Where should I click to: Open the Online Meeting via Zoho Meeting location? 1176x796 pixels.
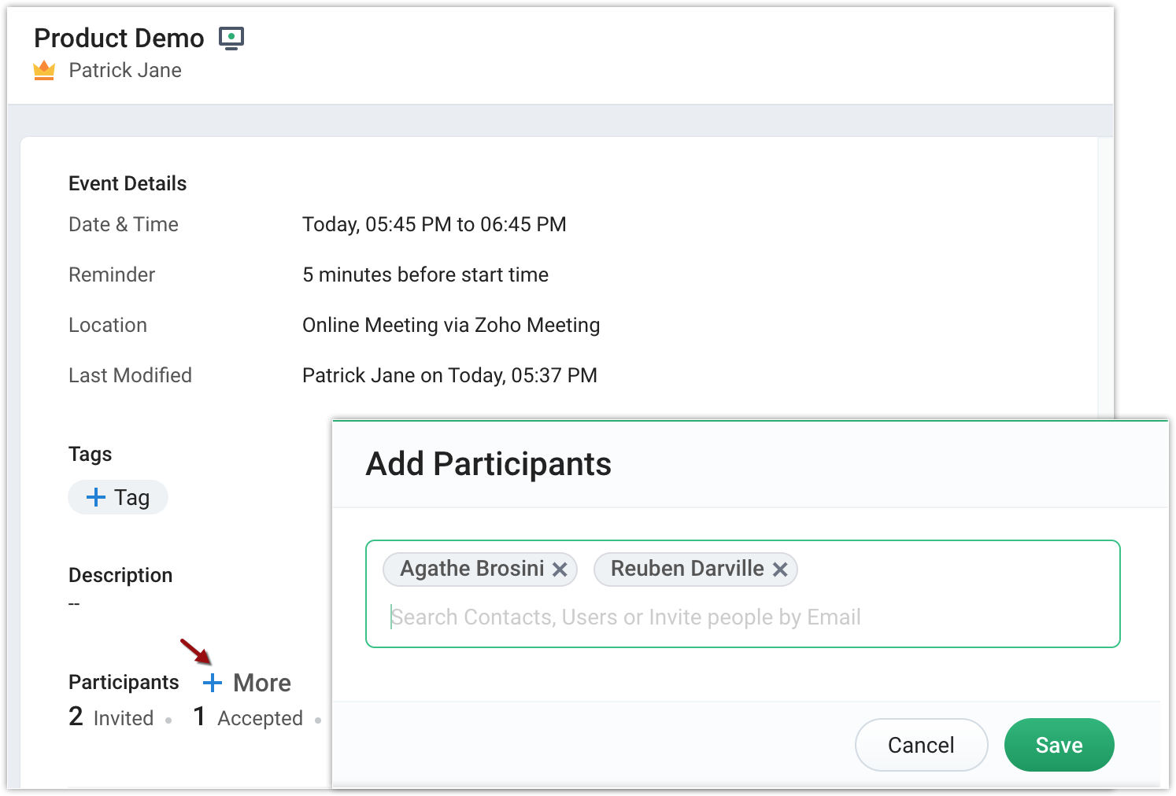[x=451, y=326]
